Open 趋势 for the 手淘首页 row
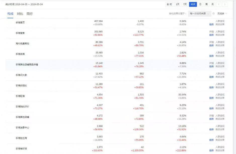Screen dimensions: 236x154 [x=211, y=25]
